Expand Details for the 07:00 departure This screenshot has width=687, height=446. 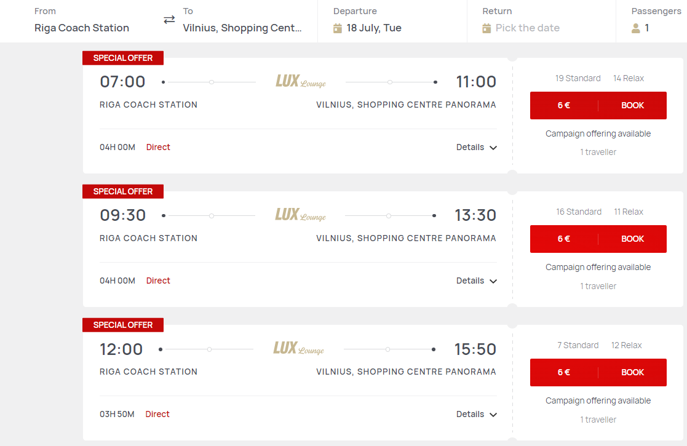pos(476,147)
